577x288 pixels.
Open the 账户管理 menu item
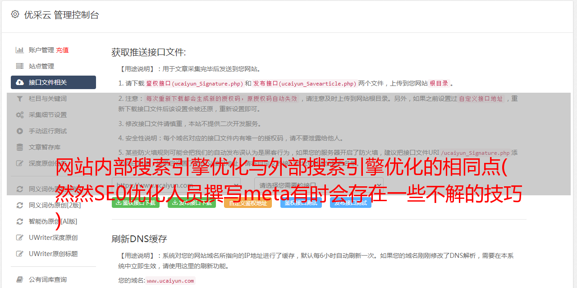[x=41, y=50]
